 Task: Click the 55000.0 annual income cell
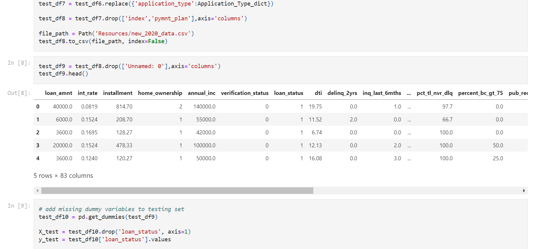206,120
